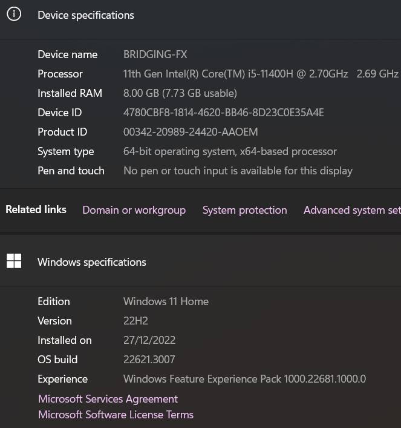Click the Installed RAM label
The width and height of the screenshot is (401, 428).
(70, 93)
